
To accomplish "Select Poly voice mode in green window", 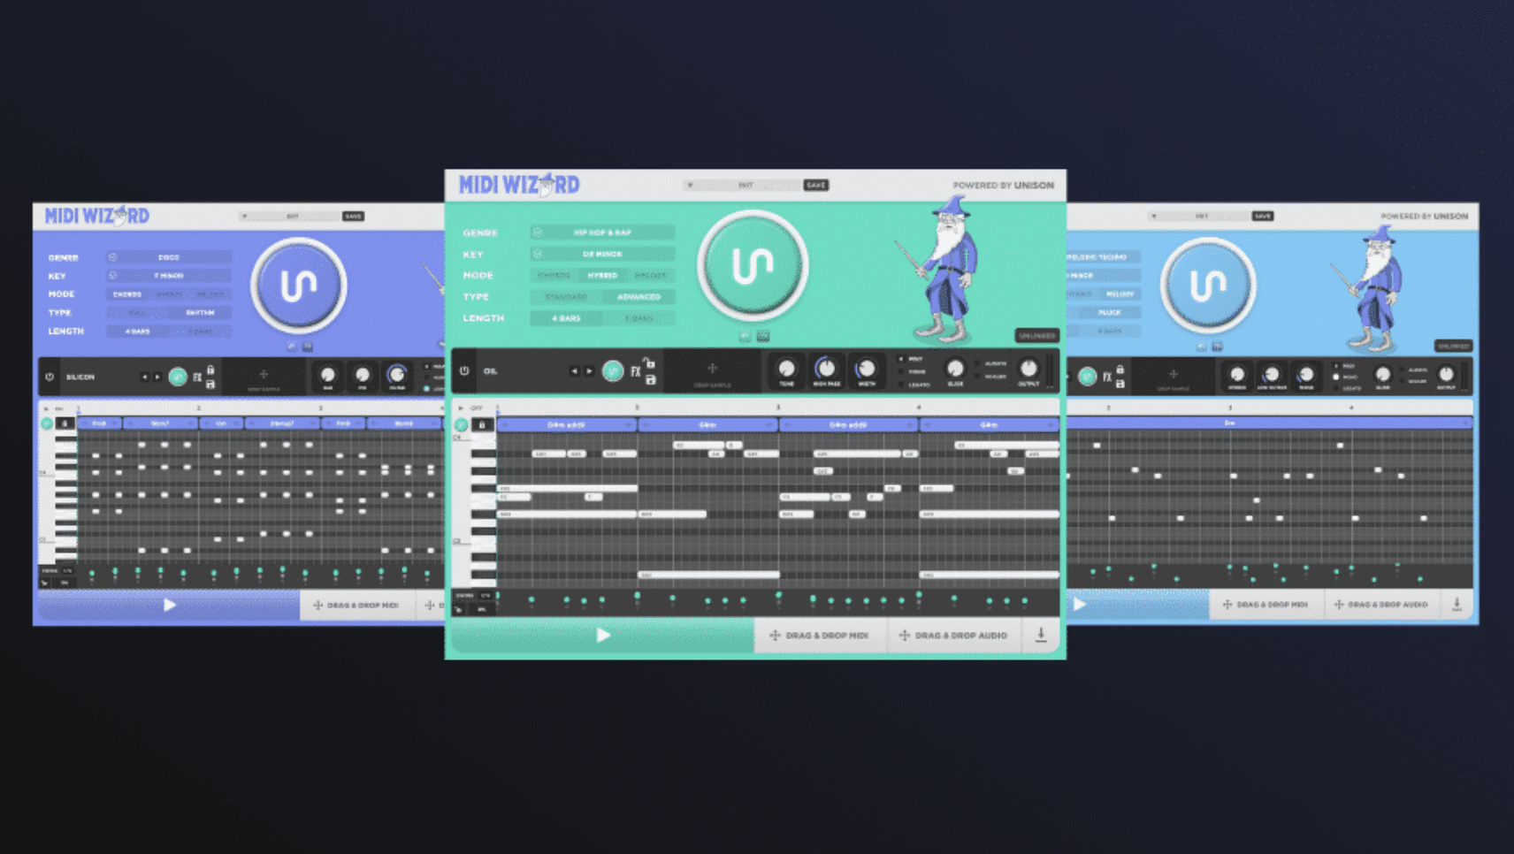I will tap(911, 359).
